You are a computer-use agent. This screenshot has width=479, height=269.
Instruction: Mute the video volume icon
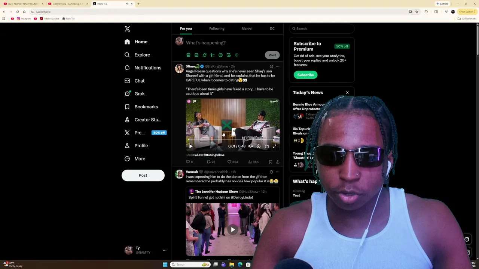250,146
